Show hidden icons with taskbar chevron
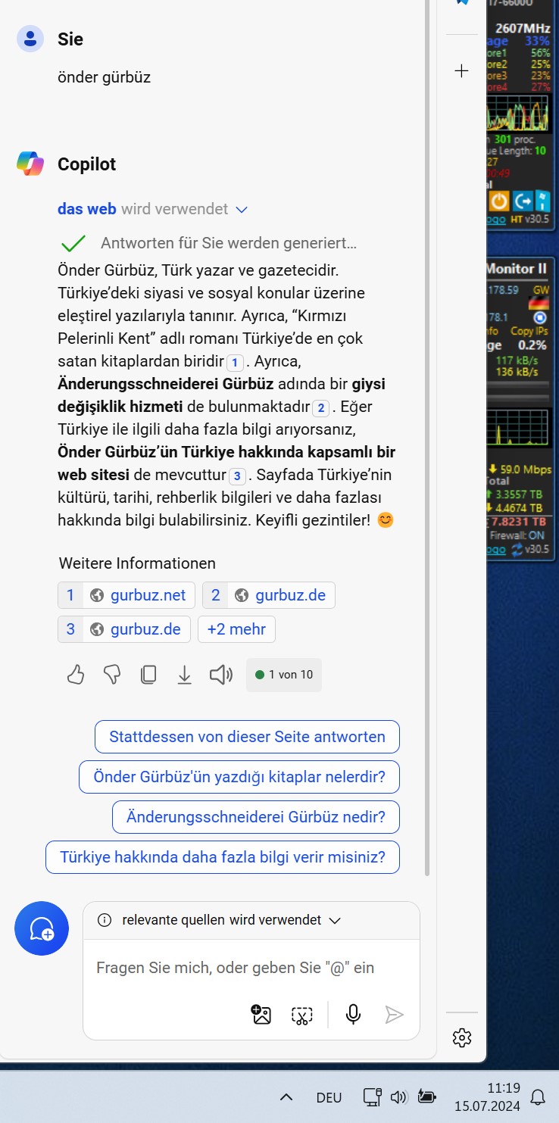559x1123 pixels. pos(286,1097)
